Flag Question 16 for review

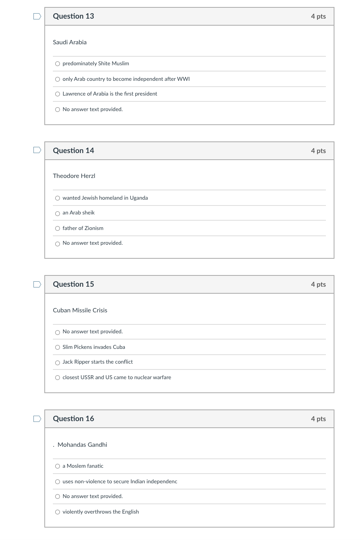click(37, 419)
